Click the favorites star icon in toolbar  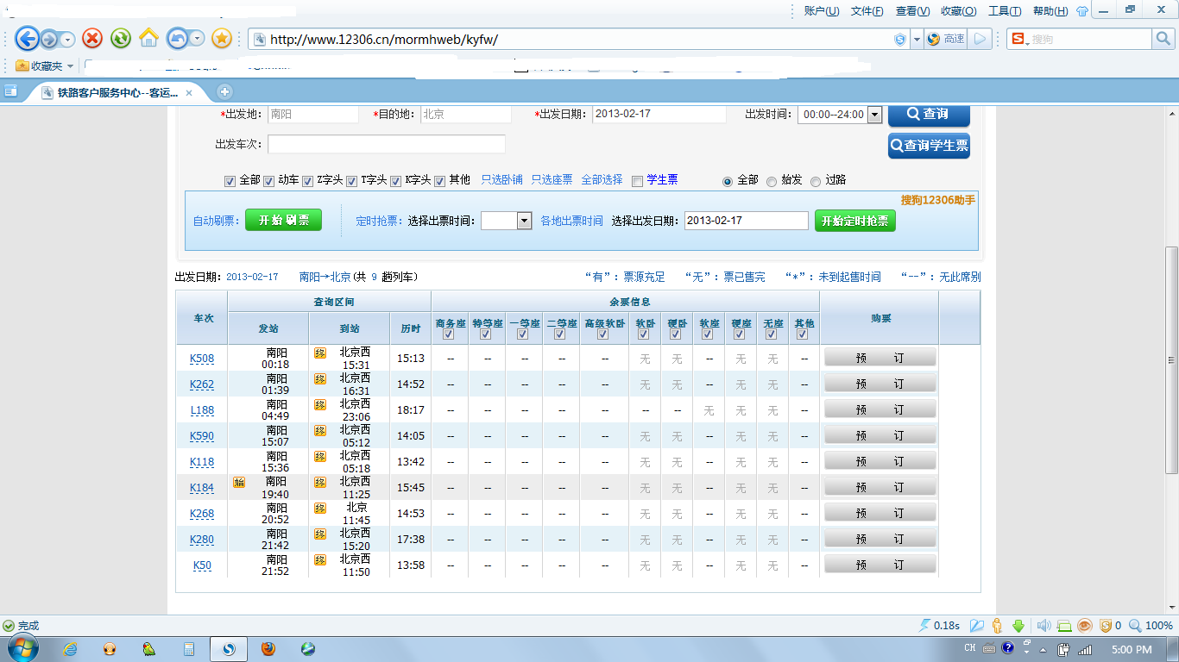[x=222, y=38]
